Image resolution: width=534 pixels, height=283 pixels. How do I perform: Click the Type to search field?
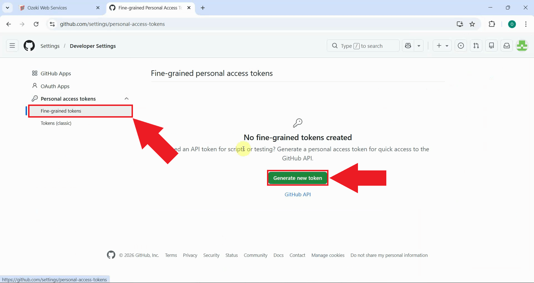pos(363,46)
